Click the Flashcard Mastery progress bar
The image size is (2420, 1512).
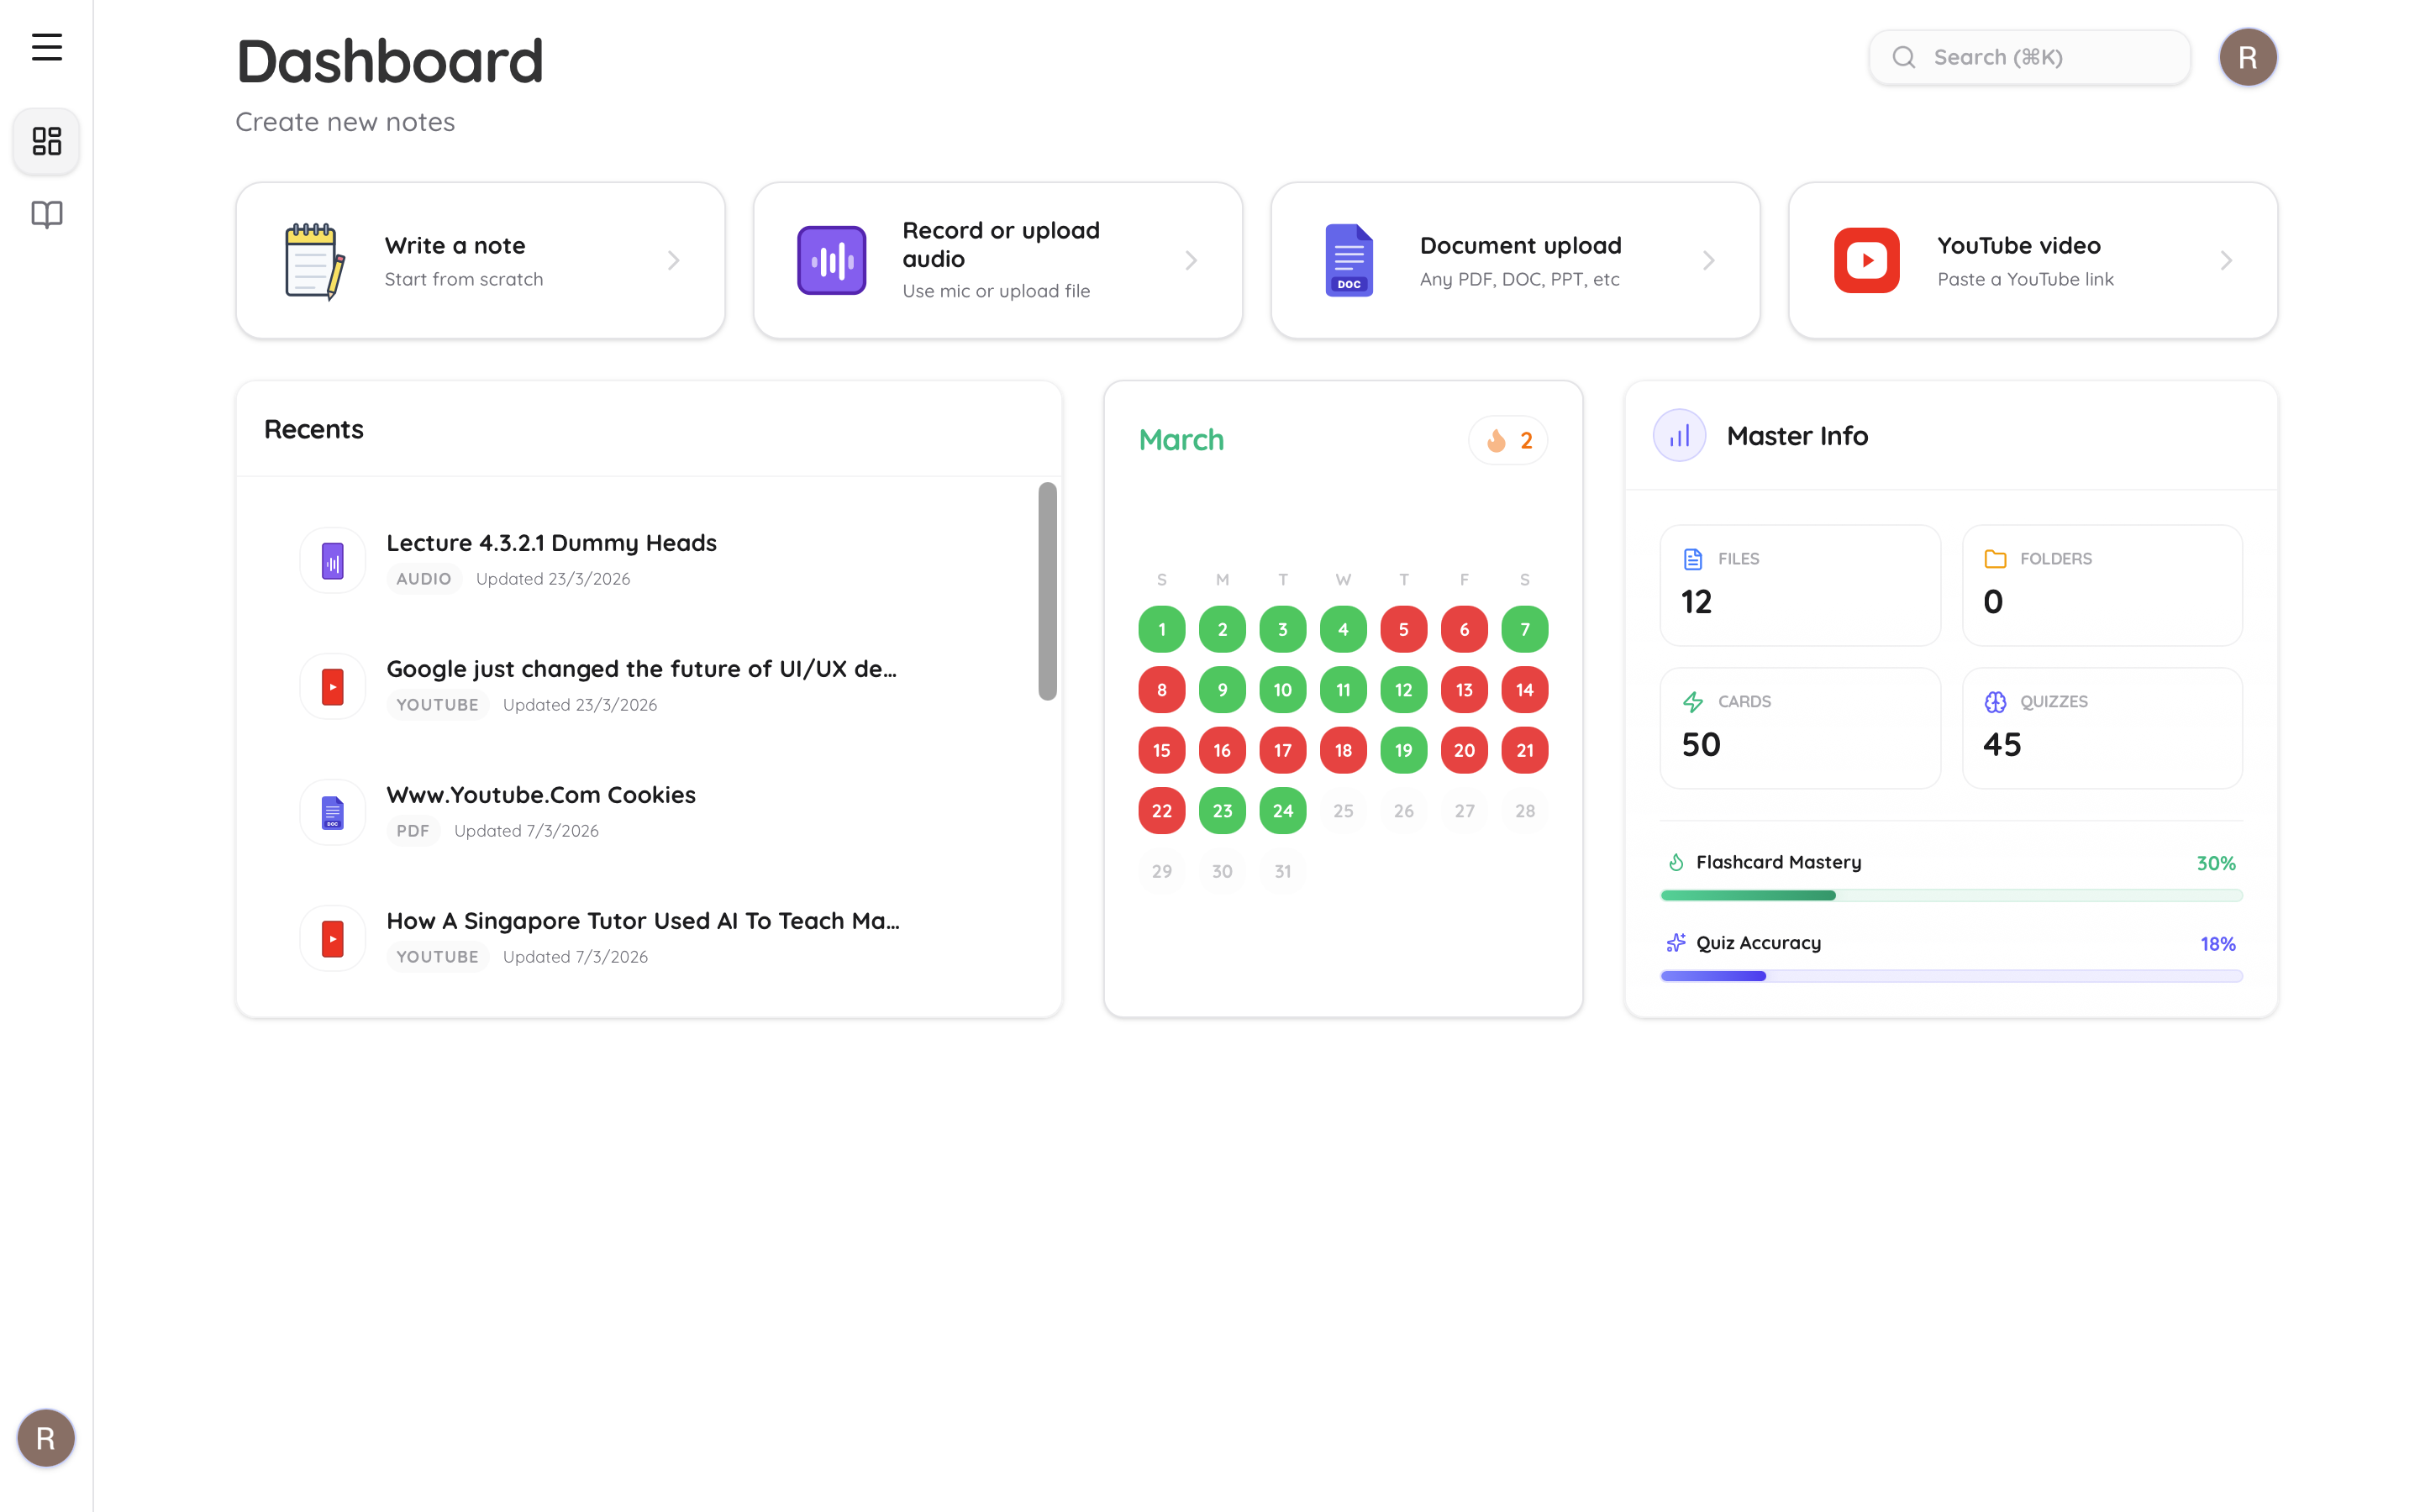tap(1950, 894)
